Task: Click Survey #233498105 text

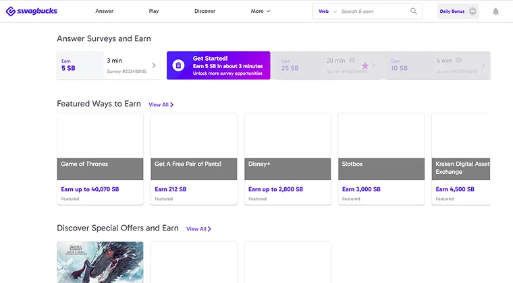Action: 127,71
